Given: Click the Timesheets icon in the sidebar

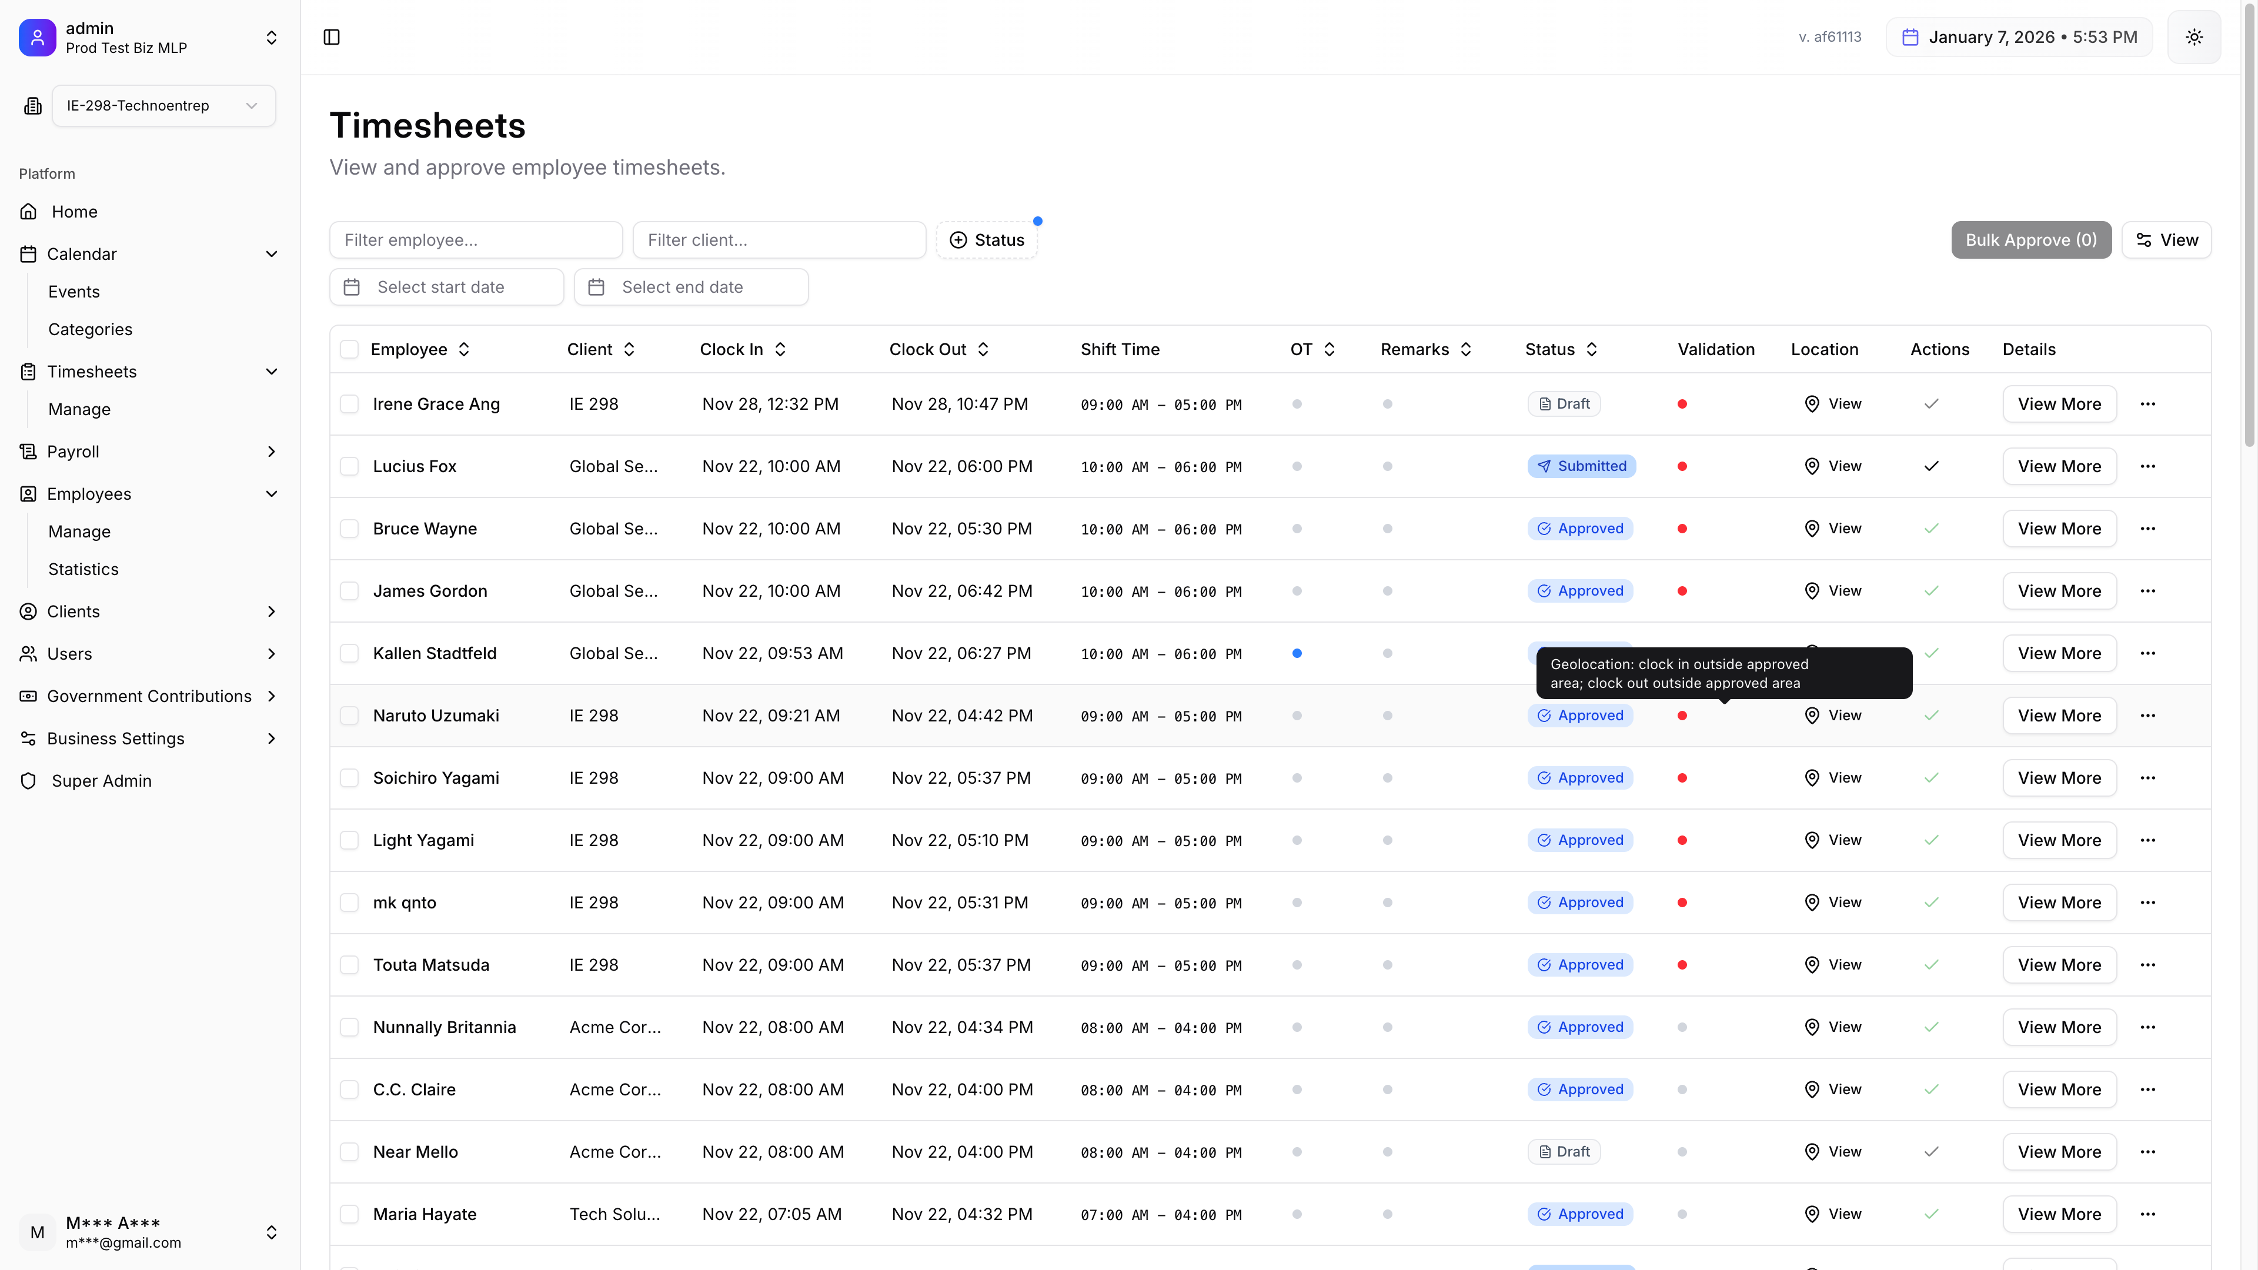Looking at the screenshot, I should pyautogui.click(x=28, y=371).
